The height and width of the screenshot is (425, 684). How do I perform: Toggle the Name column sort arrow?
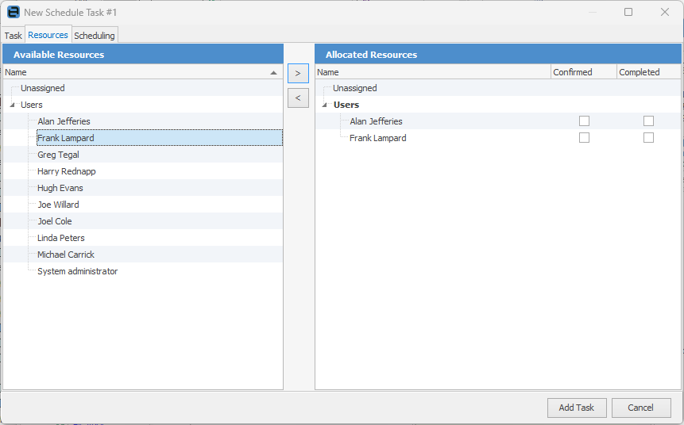[x=273, y=72]
